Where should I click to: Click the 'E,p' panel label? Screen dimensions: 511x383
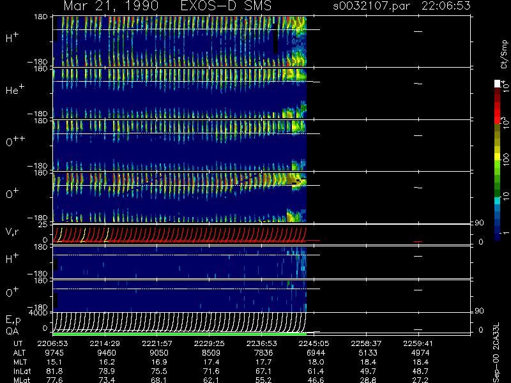[x=13, y=320]
